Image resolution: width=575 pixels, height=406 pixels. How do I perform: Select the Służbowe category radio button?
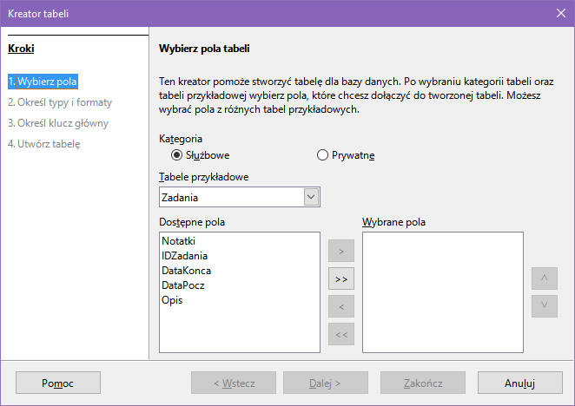pos(177,155)
